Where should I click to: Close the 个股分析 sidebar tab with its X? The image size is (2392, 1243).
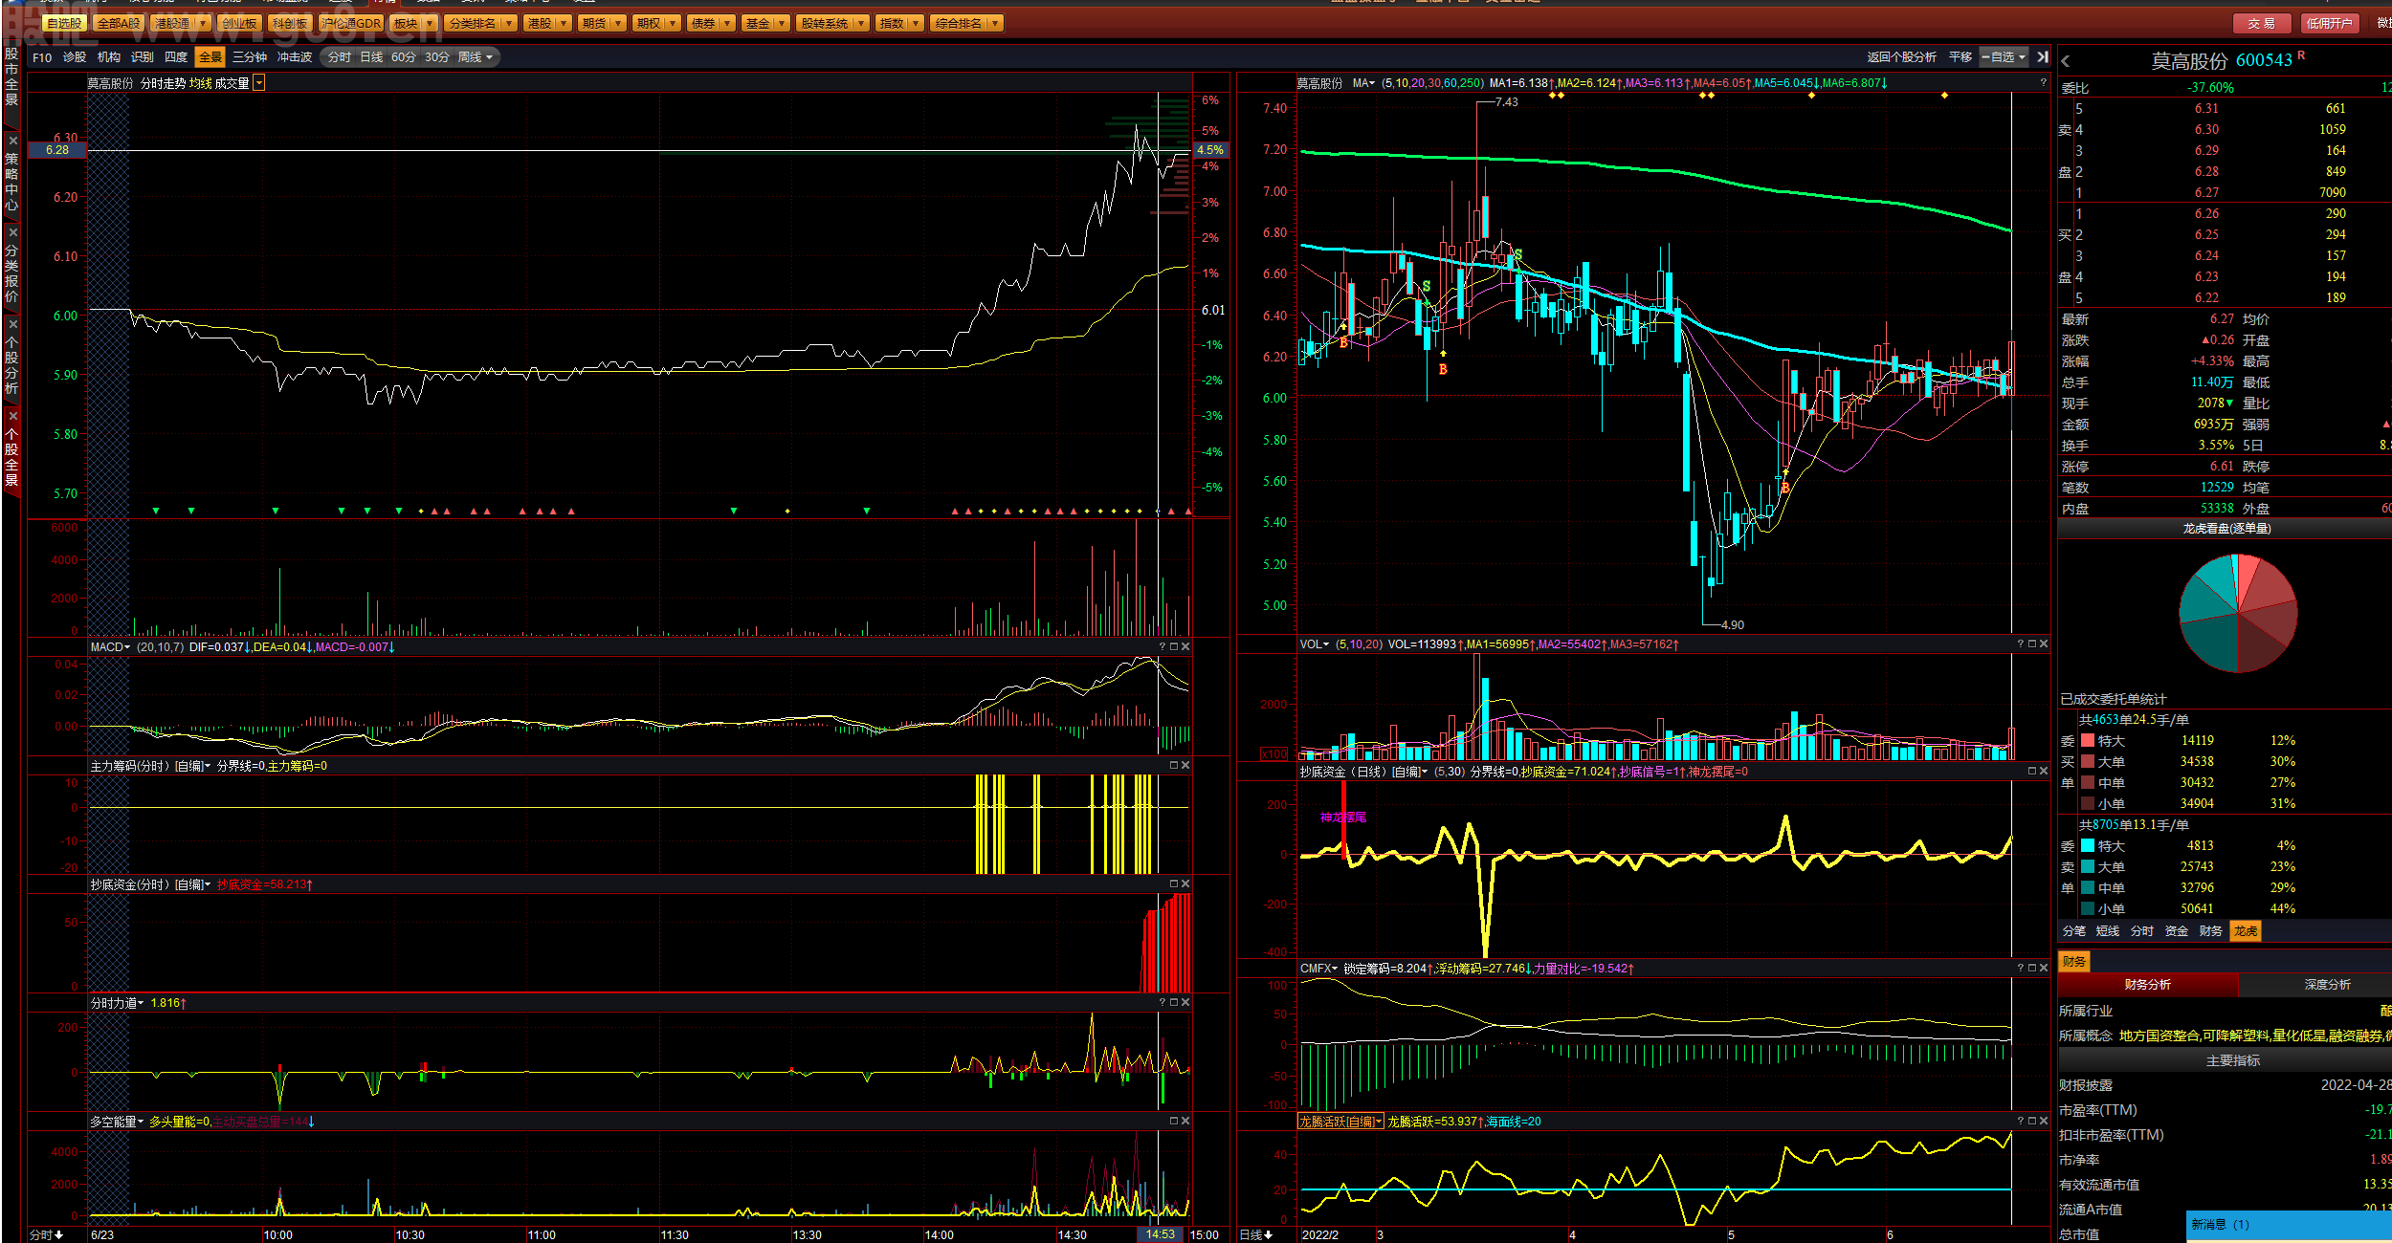tap(12, 324)
